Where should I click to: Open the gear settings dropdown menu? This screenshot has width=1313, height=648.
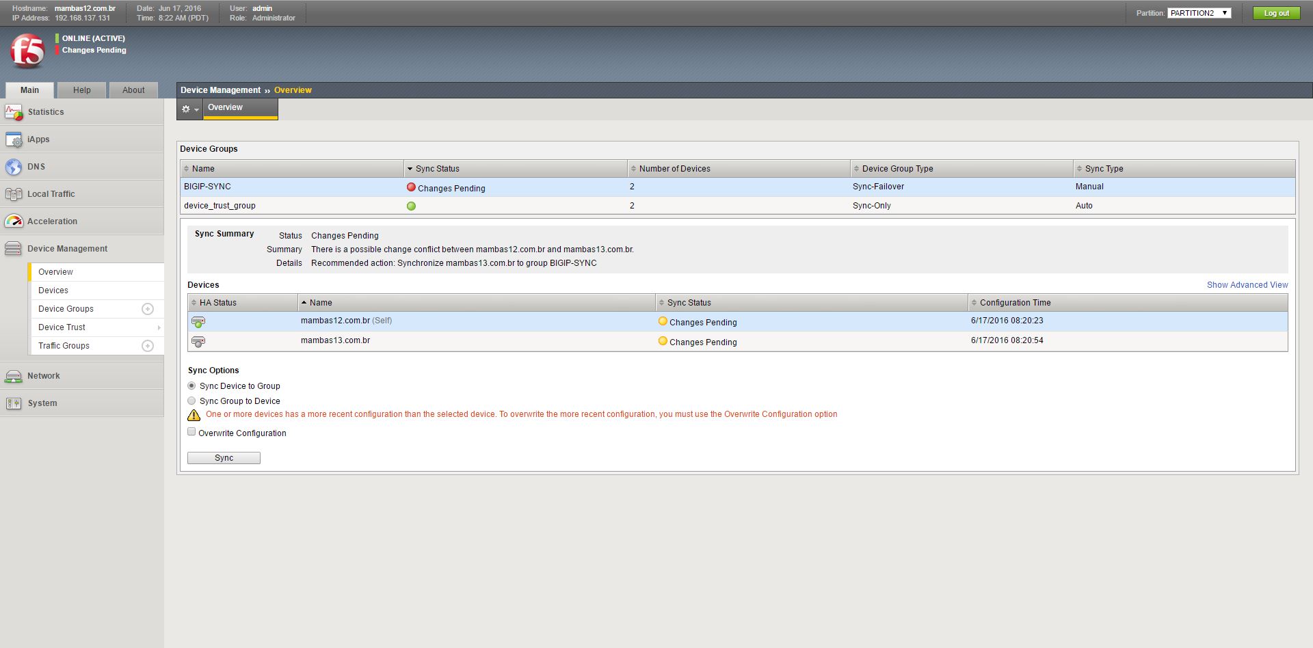point(189,109)
